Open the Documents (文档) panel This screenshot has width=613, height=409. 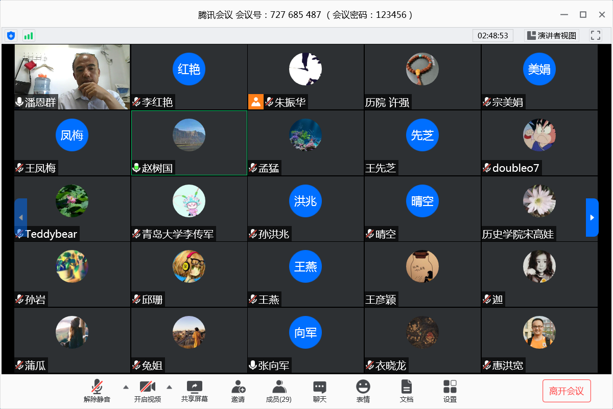tap(406, 391)
